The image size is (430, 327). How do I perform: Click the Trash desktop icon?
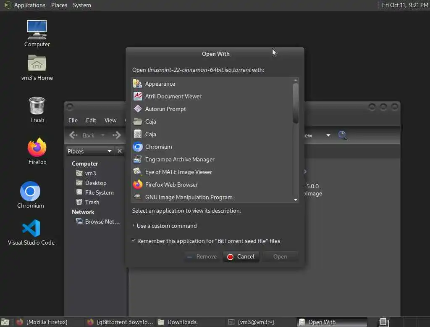[x=37, y=110]
